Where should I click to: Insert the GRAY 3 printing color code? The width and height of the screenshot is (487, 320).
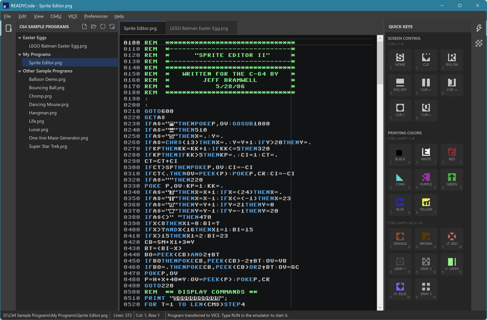(426, 289)
